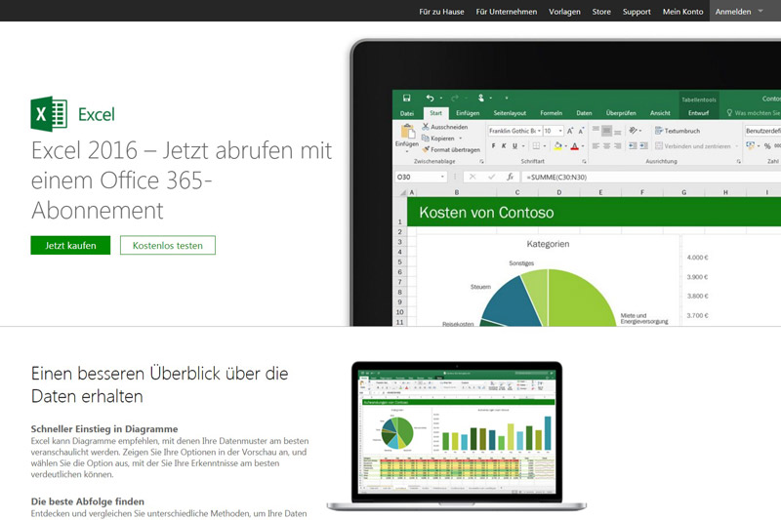Click the Kopieren icon

pyautogui.click(x=426, y=138)
